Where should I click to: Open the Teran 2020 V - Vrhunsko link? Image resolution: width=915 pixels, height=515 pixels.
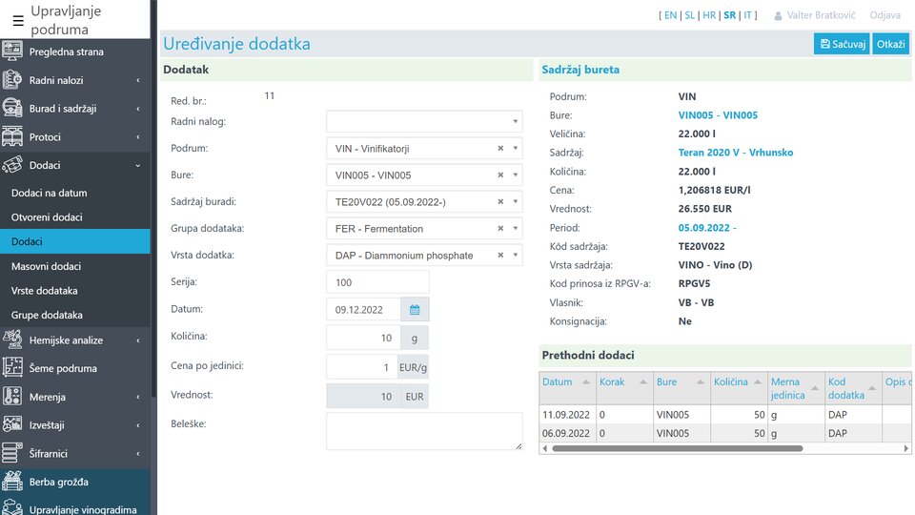[x=735, y=153]
